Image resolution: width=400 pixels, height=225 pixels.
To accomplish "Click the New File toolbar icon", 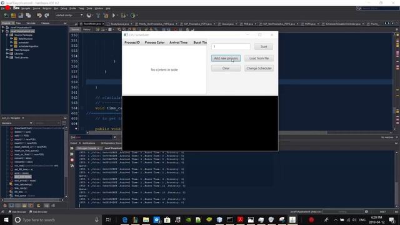I will (6, 16).
